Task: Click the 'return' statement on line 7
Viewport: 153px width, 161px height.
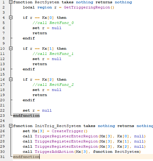Action: [x=40, y=33]
